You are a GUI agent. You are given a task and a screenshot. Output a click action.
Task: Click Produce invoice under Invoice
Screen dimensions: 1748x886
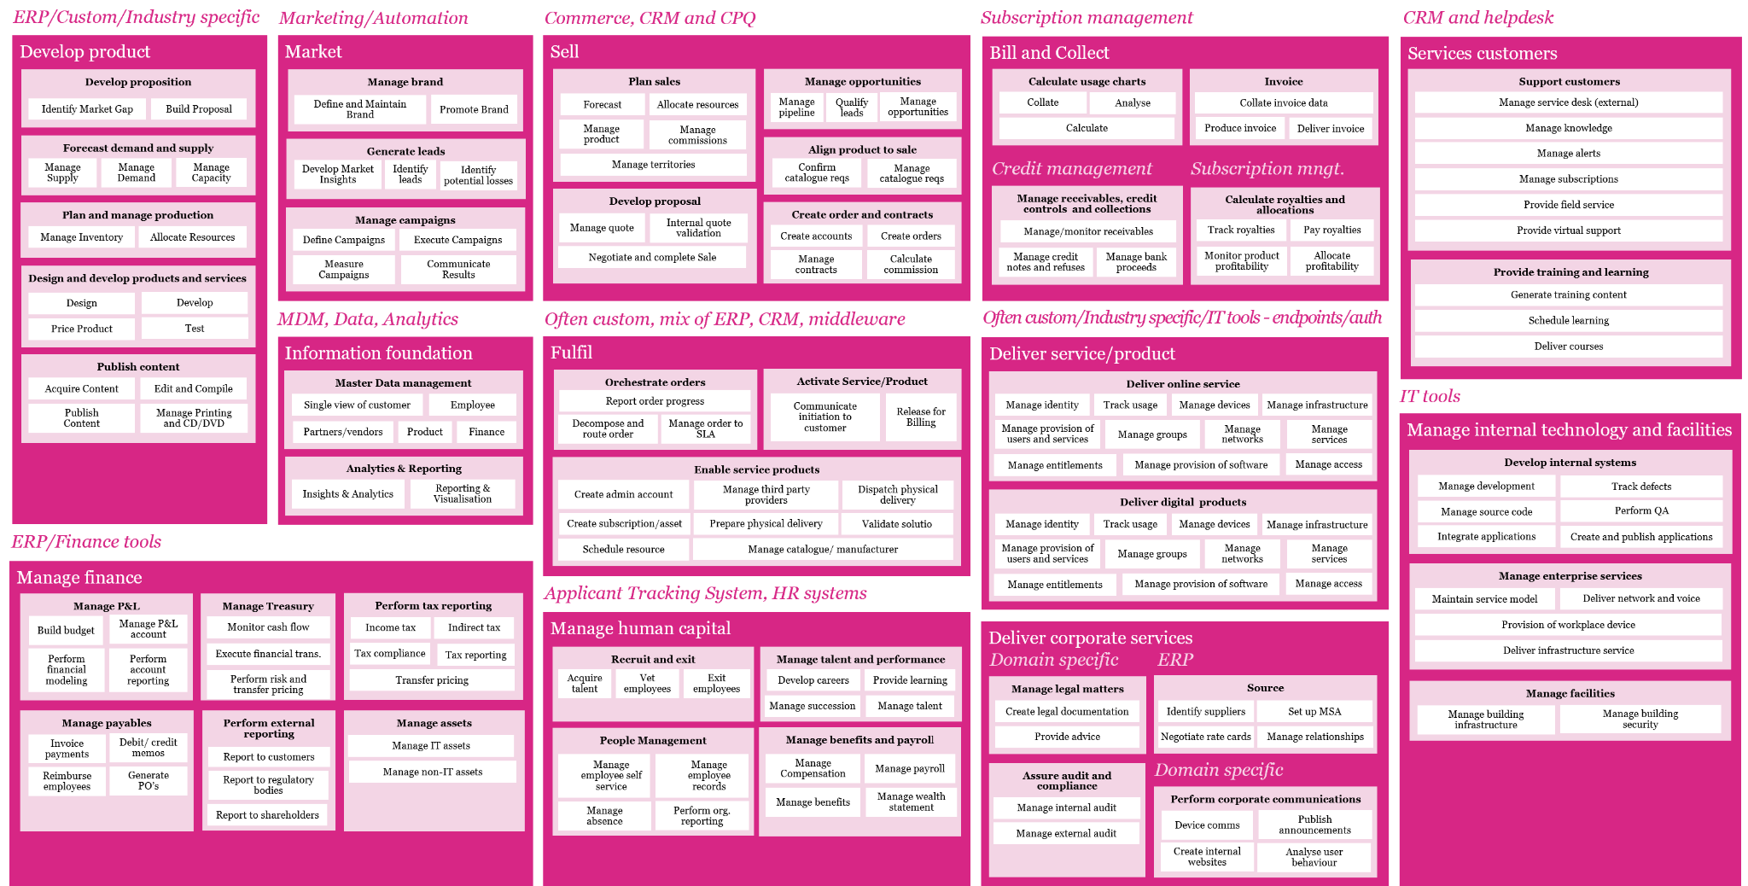click(1239, 128)
